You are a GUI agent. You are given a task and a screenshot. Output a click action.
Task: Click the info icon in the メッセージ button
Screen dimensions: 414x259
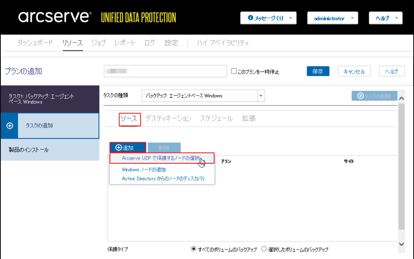pyautogui.click(x=250, y=18)
